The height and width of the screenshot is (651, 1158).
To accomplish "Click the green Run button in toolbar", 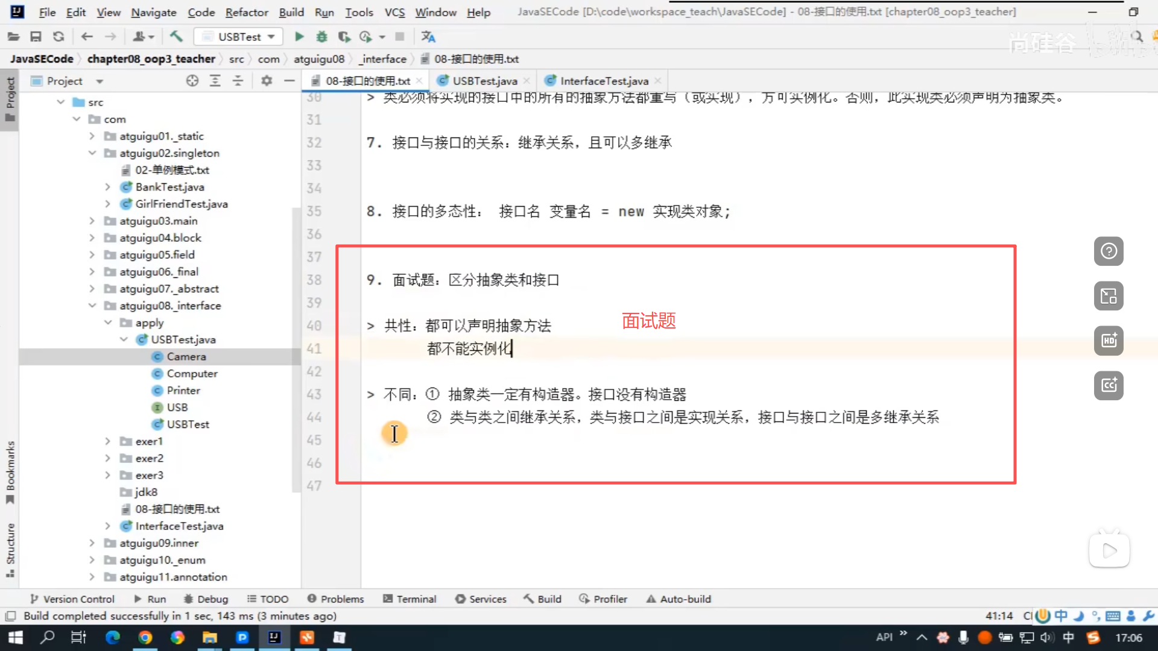I will point(299,37).
